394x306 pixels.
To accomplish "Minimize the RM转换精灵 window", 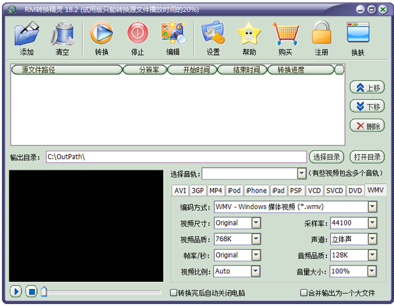I will (x=361, y=10).
